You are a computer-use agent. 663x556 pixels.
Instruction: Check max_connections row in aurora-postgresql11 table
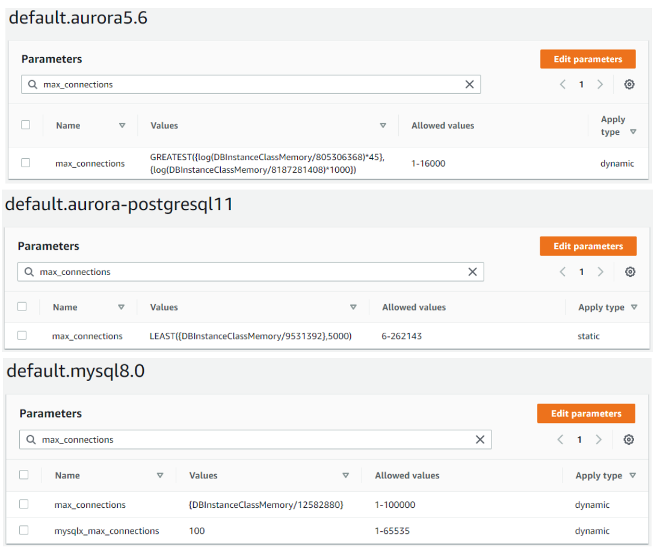[22, 335]
